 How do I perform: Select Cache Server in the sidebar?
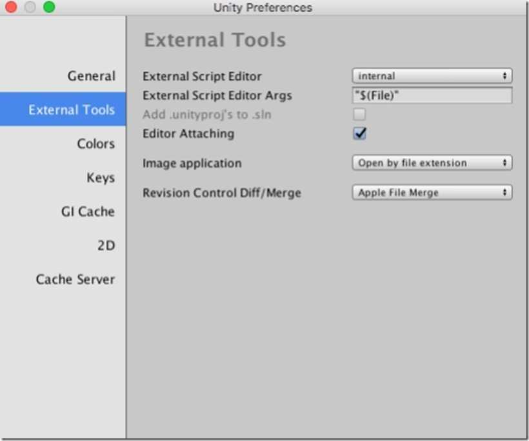[75, 279]
